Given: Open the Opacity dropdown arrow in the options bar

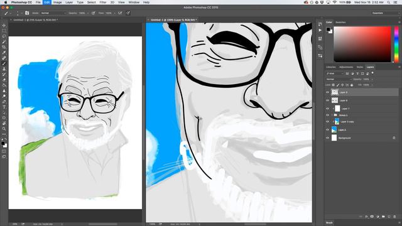Looking at the screenshot, I should tap(88, 13).
